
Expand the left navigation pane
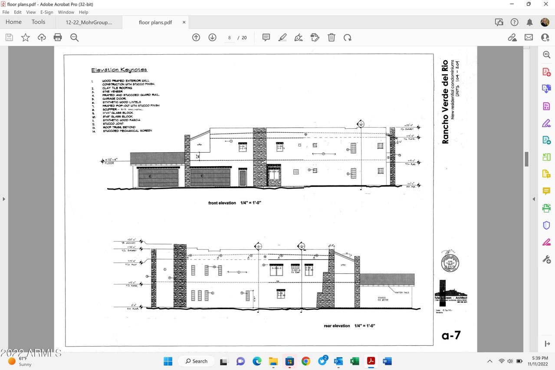pos(4,199)
